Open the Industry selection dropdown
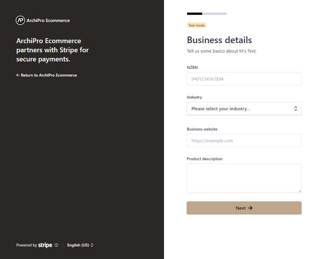Viewport: 334px width, 259px height. [244, 109]
